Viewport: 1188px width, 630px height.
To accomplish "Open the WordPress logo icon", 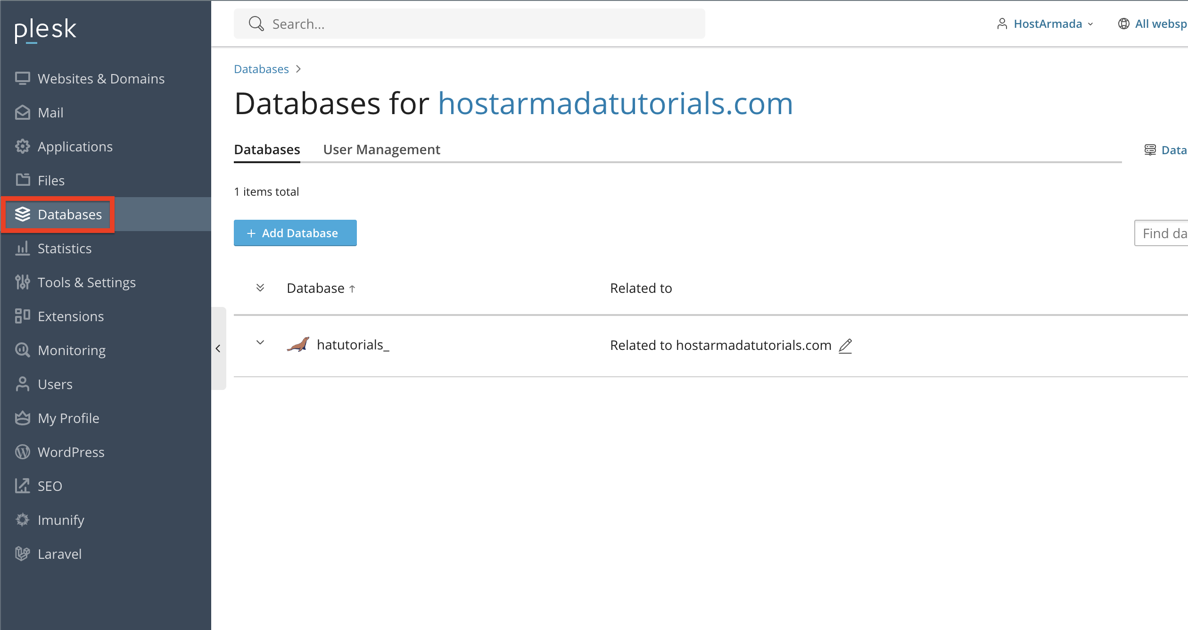I will tap(22, 452).
